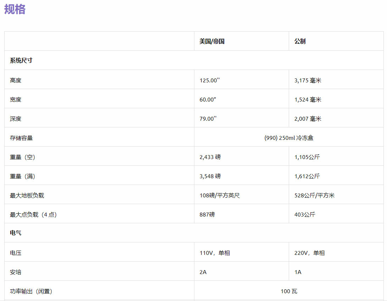The height and width of the screenshot is (301, 387).
Task: Click the 规格 page heading
Action: pyautogui.click(x=15, y=10)
